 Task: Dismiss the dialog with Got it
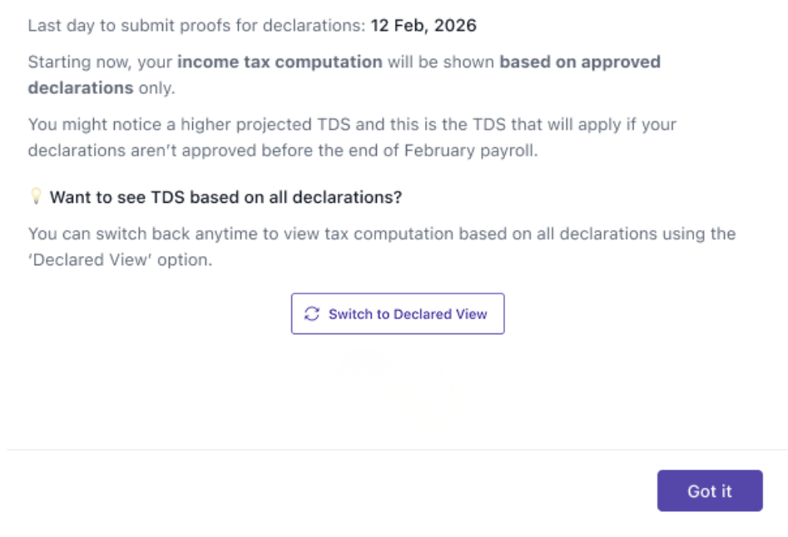tap(709, 490)
